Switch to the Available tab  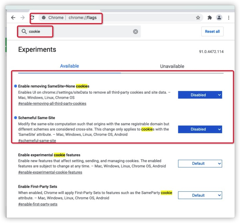(x=69, y=66)
